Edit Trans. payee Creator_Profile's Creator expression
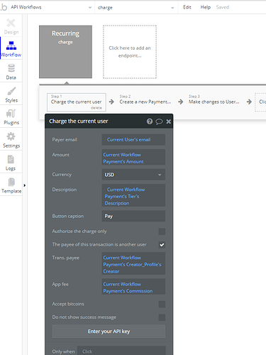This screenshot has width=266, height=355. coord(133,263)
